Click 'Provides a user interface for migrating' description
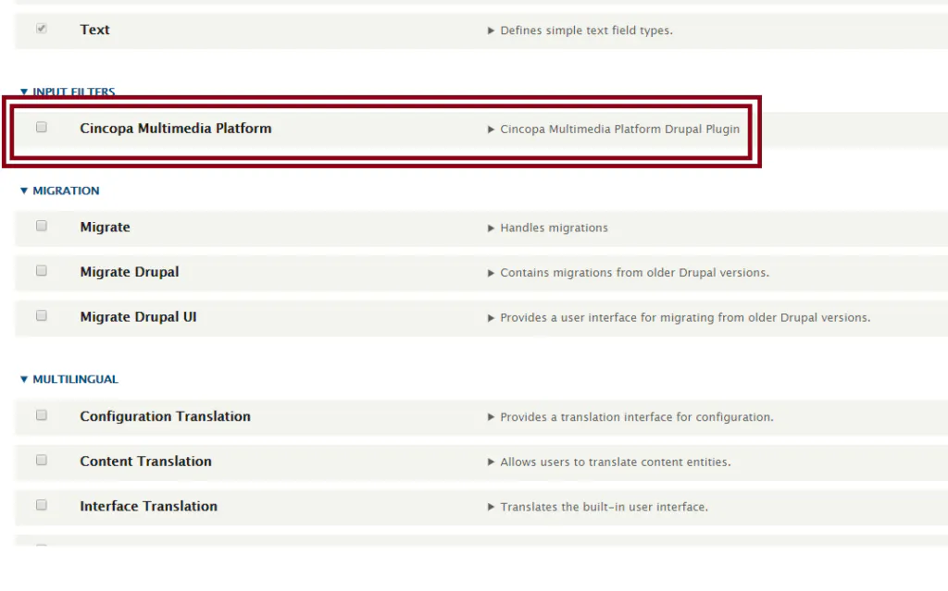This screenshot has width=948, height=591. pyautogui.click(x=685, y=318)
